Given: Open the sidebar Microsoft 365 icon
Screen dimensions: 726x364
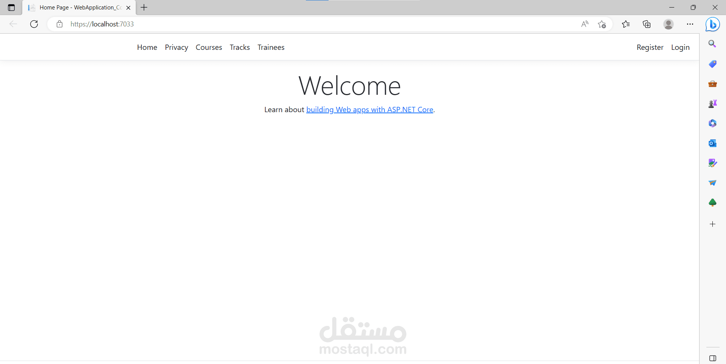Looking at the screenshot, I should pos(712,123).
